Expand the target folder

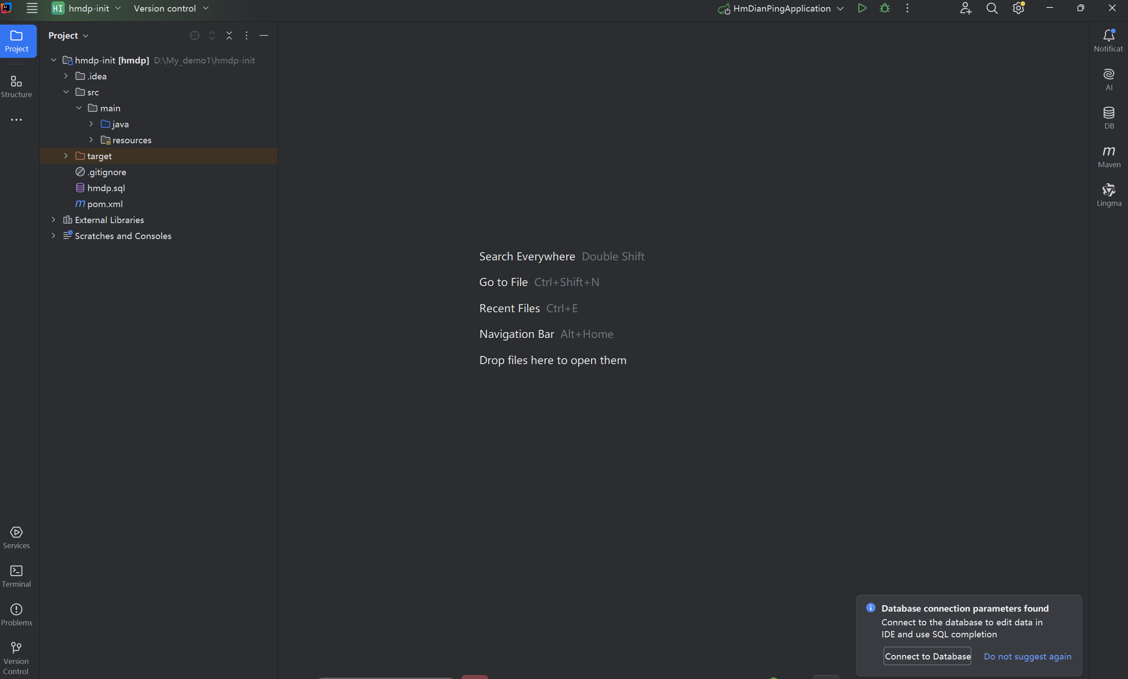point(66,156)
